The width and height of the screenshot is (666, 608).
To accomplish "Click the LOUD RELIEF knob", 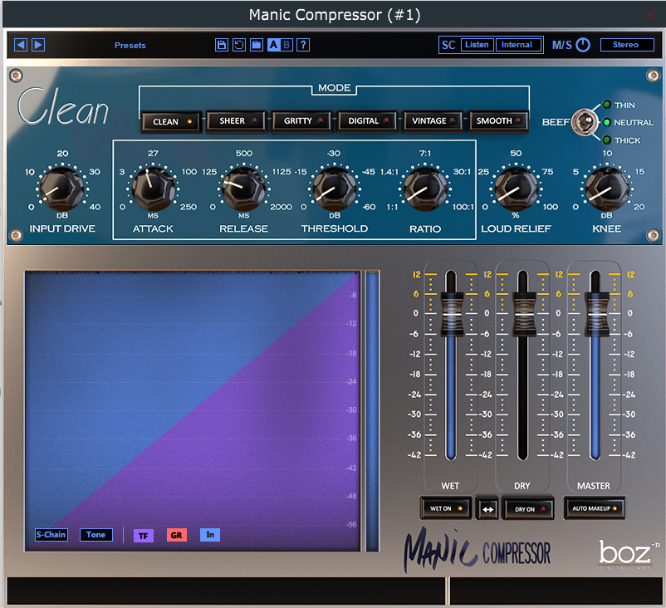I will click(516, 189).
